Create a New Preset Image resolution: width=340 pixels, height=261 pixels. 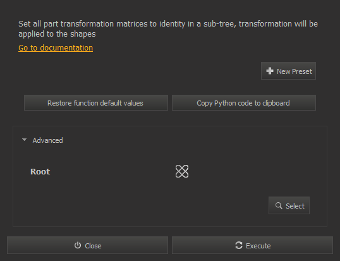[288, 71]
